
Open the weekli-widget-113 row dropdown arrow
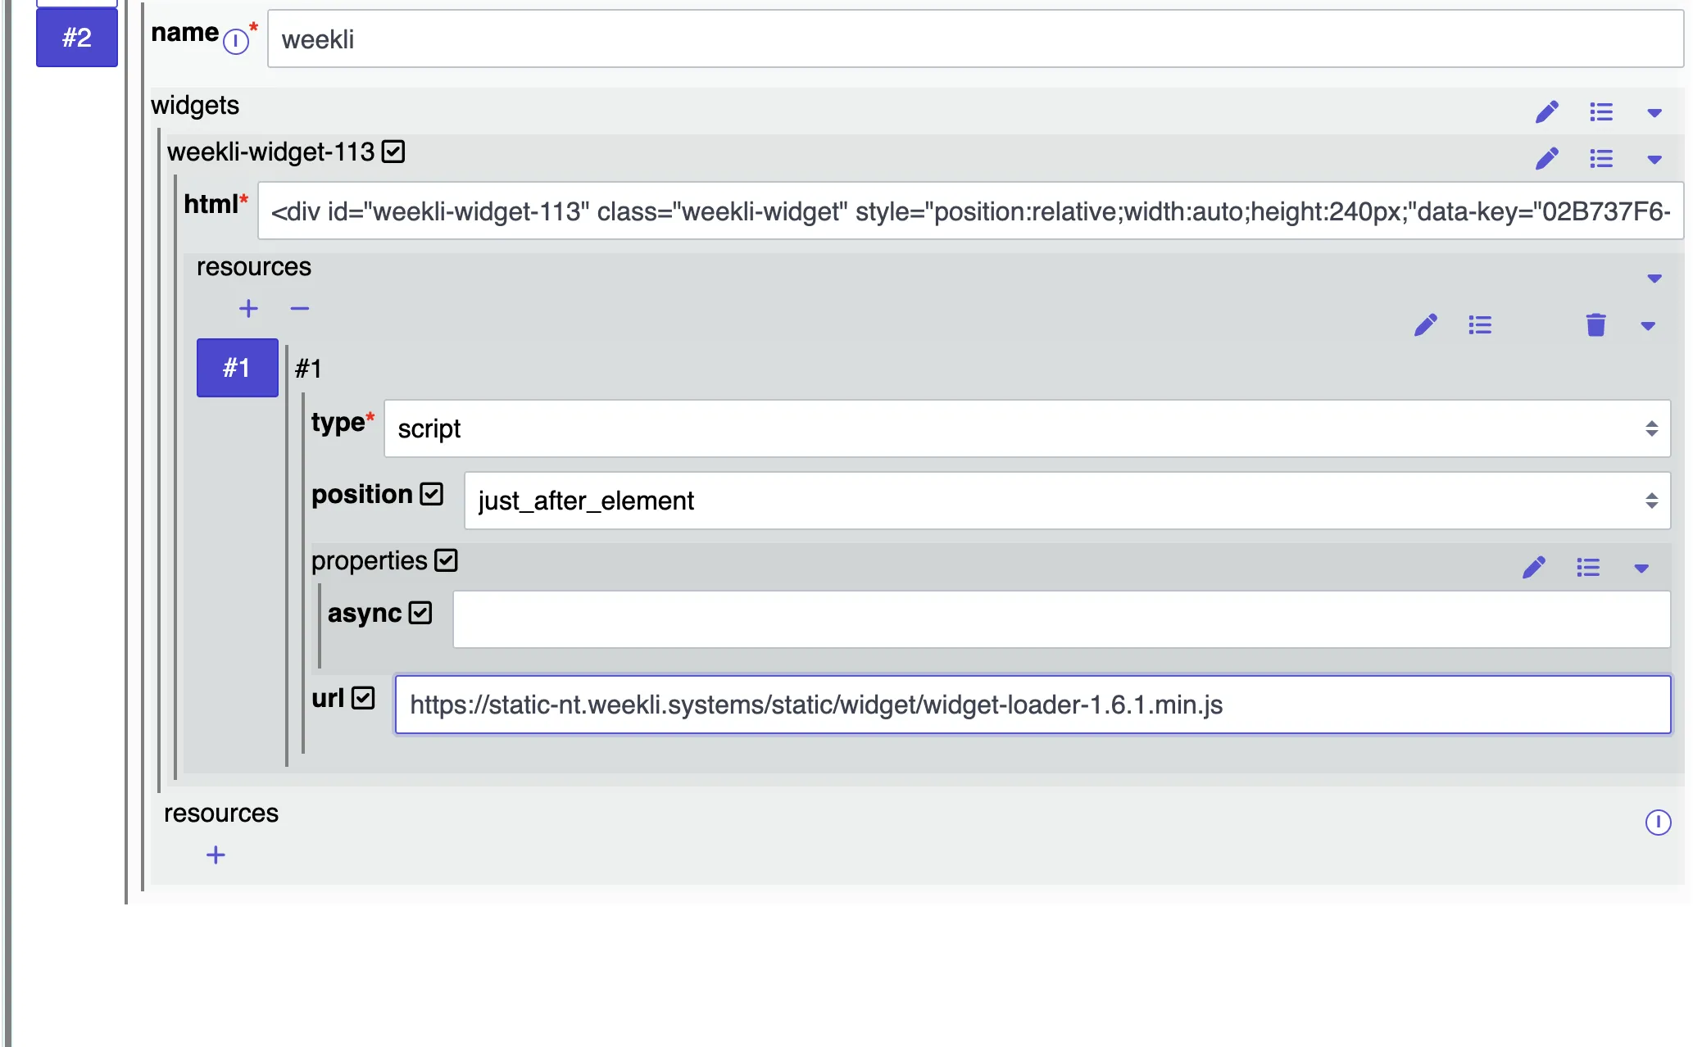coord(1654,160)
